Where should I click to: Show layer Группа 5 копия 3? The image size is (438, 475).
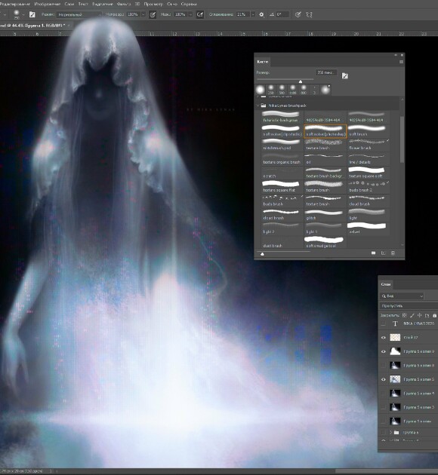click(x=384, y=407)
